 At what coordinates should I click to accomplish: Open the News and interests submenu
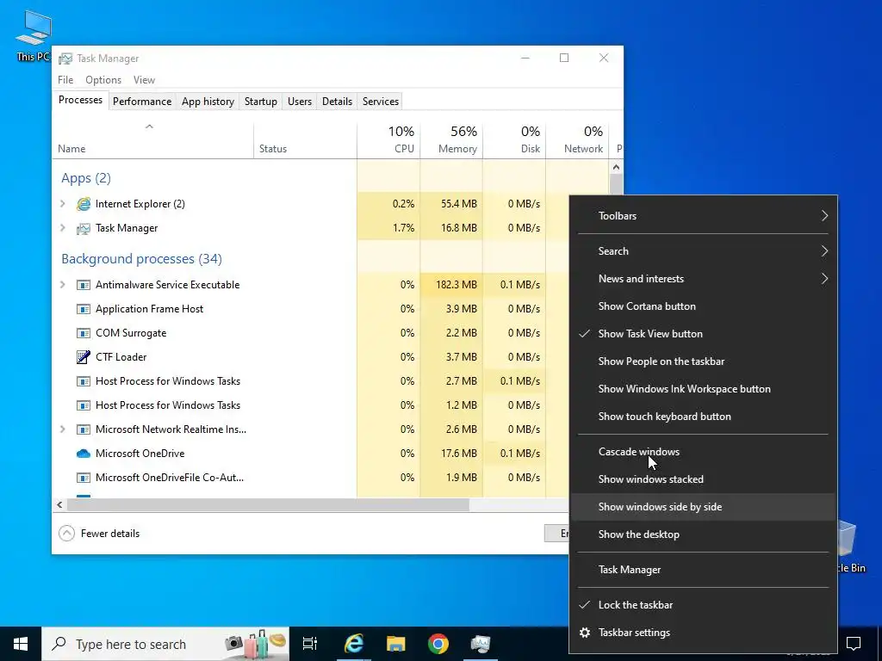[x=703, y=279]
